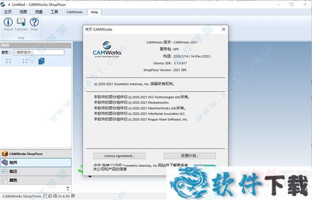Screen dimensions: 312x200
Task: Click the 组件 cube icon
Action: click(5, 163)
